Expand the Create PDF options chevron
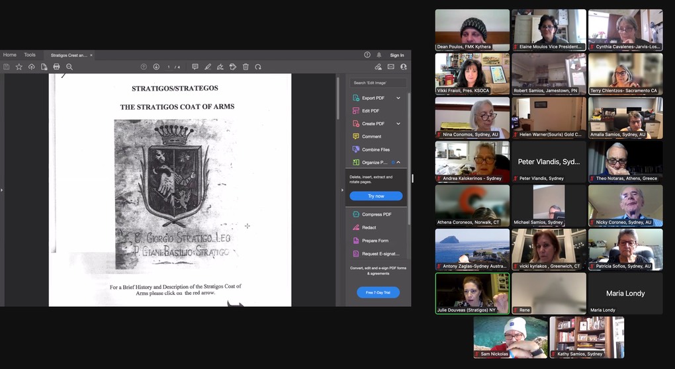 pyautogui.click(x=398, y=124)
